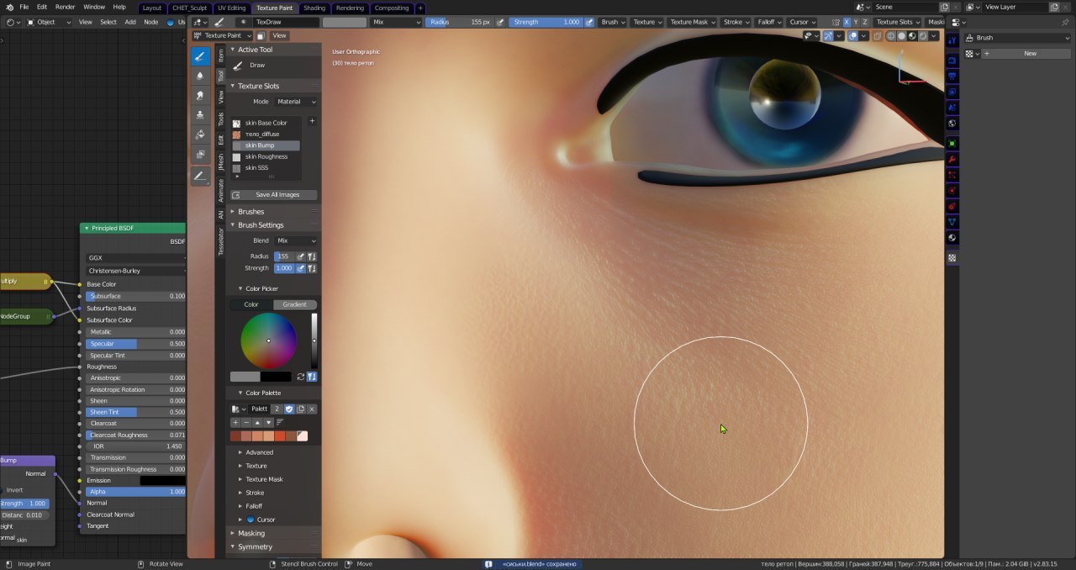
Task: Toggle fake user shield on palette
Action: (289, 409)
